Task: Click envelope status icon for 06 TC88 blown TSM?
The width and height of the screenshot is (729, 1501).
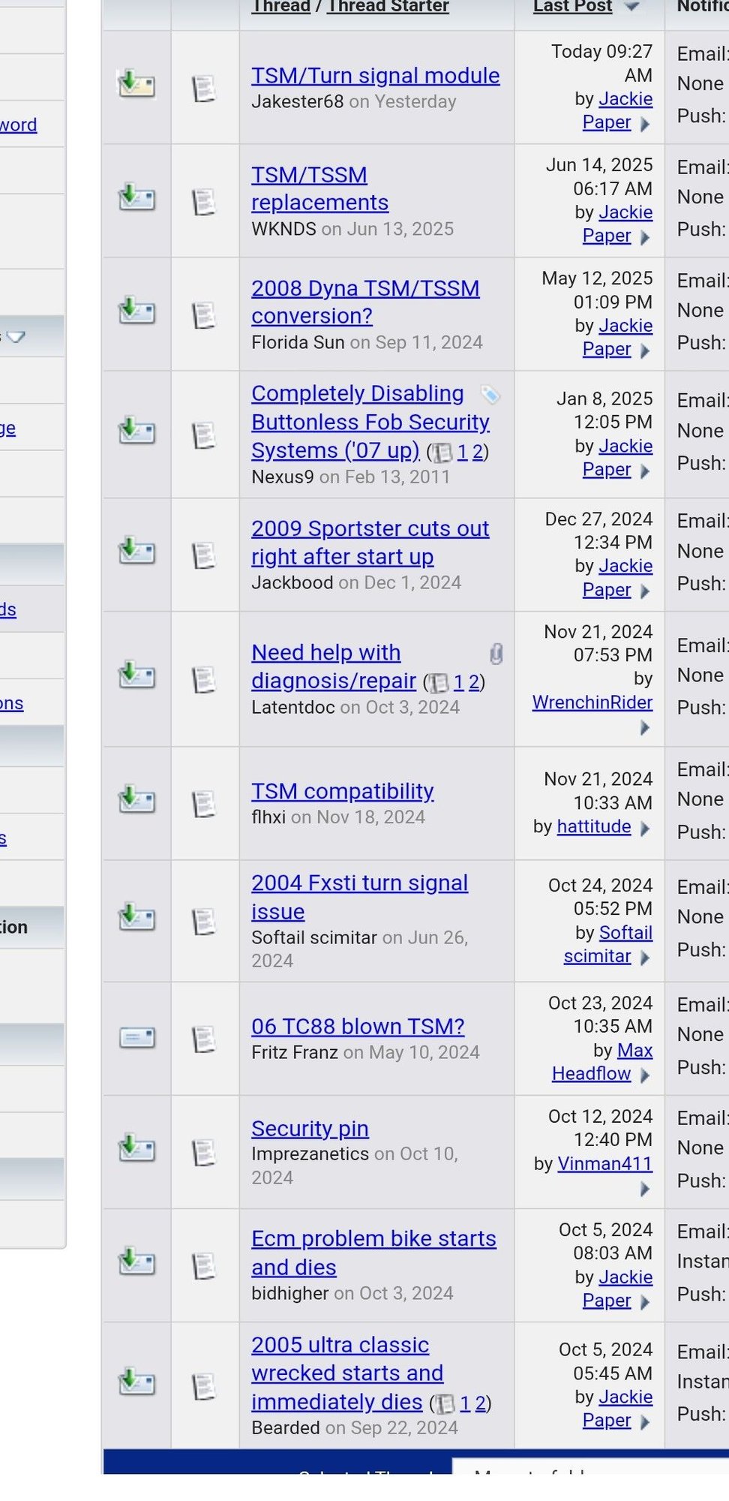Action: (x=136, y=1038)
